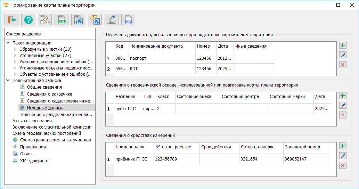Viewport: 359px width, 189px height.
Task: Expand the Образуемые участки (38) node
Action: coord(15,49)
